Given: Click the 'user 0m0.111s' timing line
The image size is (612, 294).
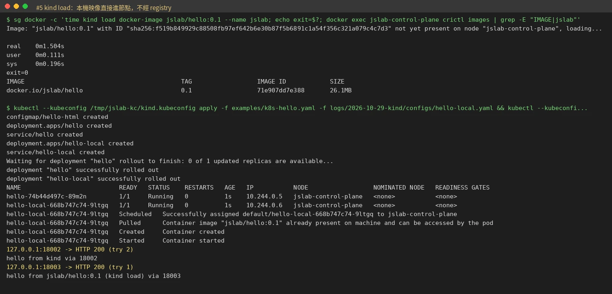Looking at the screenshot, I should [35, 55].
